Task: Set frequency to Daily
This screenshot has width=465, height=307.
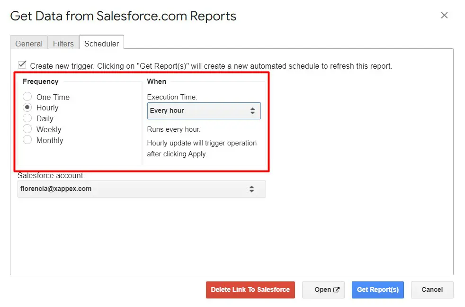Action: (x=27, y=118)
